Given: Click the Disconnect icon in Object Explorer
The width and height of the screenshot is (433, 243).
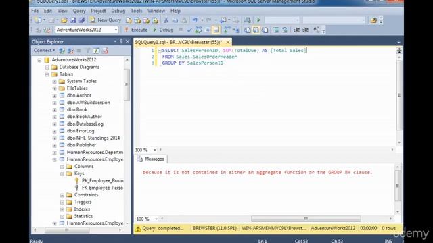Looking at the screenshot, I should 70,51.
